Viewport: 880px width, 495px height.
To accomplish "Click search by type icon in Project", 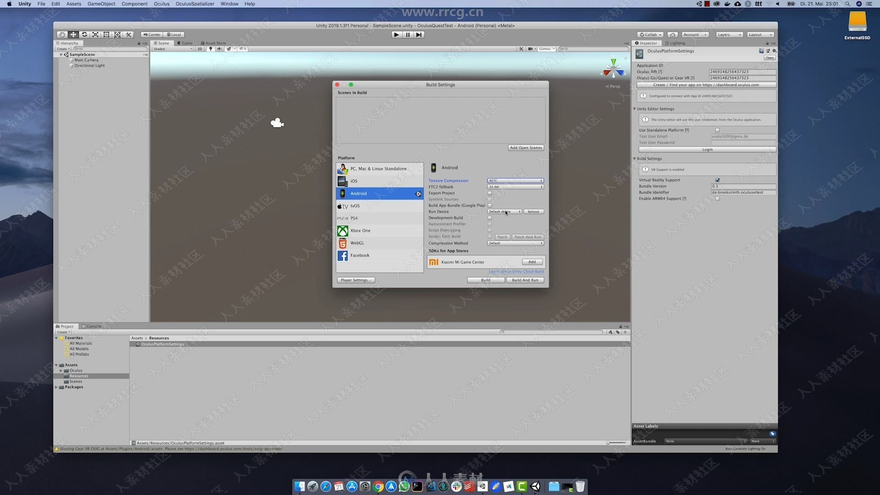I will (610, 332).
